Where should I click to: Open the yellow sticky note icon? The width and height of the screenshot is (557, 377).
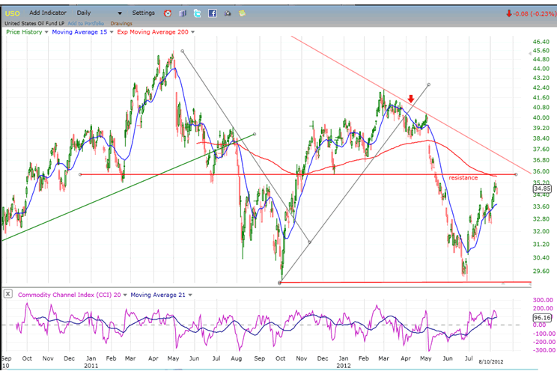click(242, 13)
